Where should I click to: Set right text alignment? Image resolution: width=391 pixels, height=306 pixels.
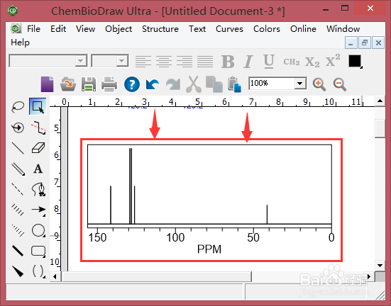185,61
